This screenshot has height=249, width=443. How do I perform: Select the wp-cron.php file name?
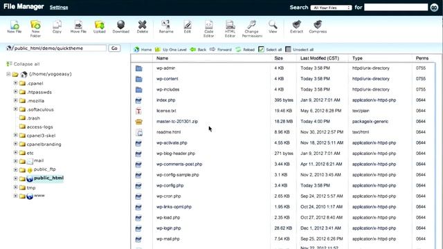(x=169, y=196)
